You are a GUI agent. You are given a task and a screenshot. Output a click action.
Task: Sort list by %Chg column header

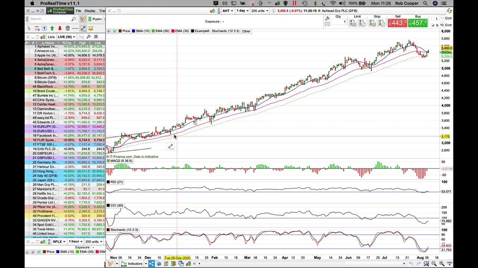[x=67, y=43]
